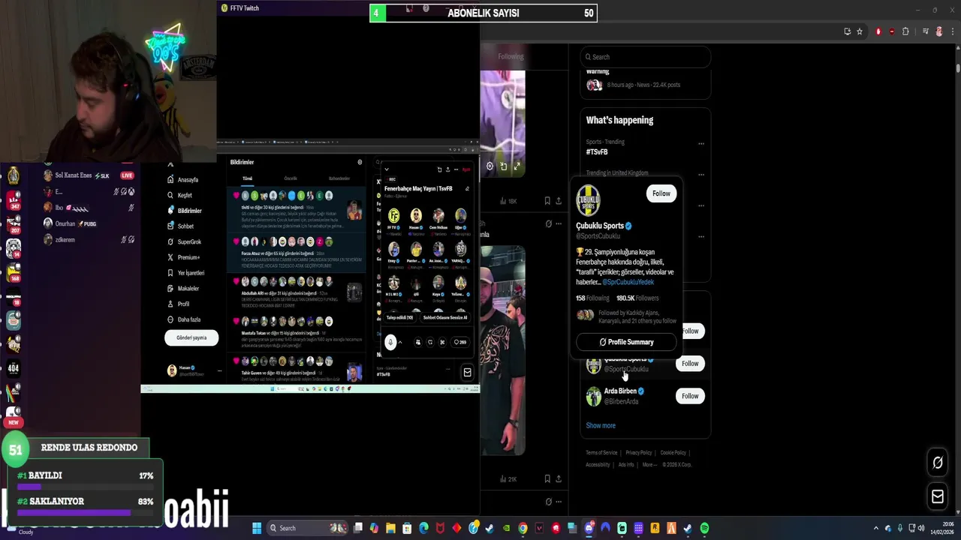
Task: Open SuperGrok in the X sidebar
Action: (185, 242)
